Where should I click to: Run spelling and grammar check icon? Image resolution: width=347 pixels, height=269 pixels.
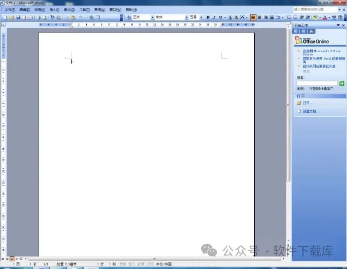point(52,17)
